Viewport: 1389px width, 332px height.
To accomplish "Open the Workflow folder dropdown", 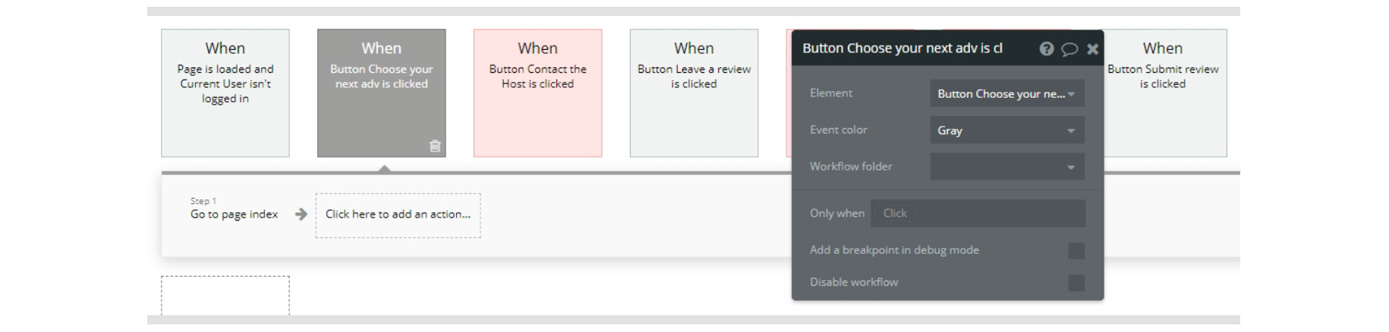I will pos(1006,167).
